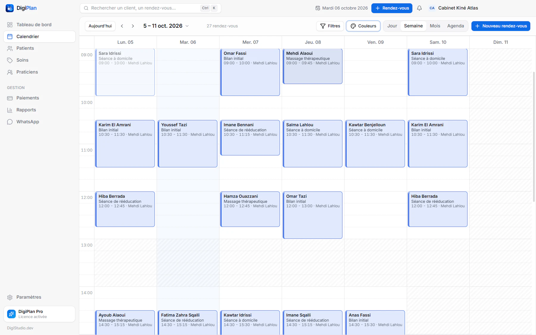536x335 pixels.
Task: Click the search magnifier icon
Action: 86,8
